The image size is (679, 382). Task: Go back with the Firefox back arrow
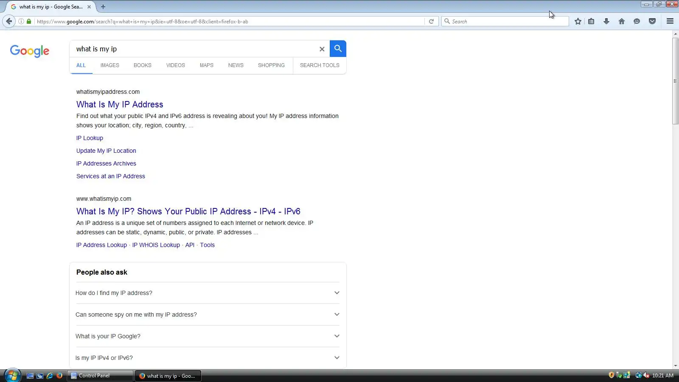(x=9, y=21)
